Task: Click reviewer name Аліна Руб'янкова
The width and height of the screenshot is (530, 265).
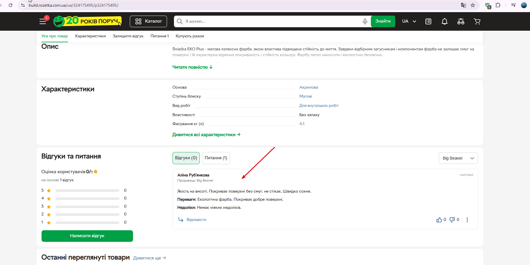Action: tap(193, 175)
